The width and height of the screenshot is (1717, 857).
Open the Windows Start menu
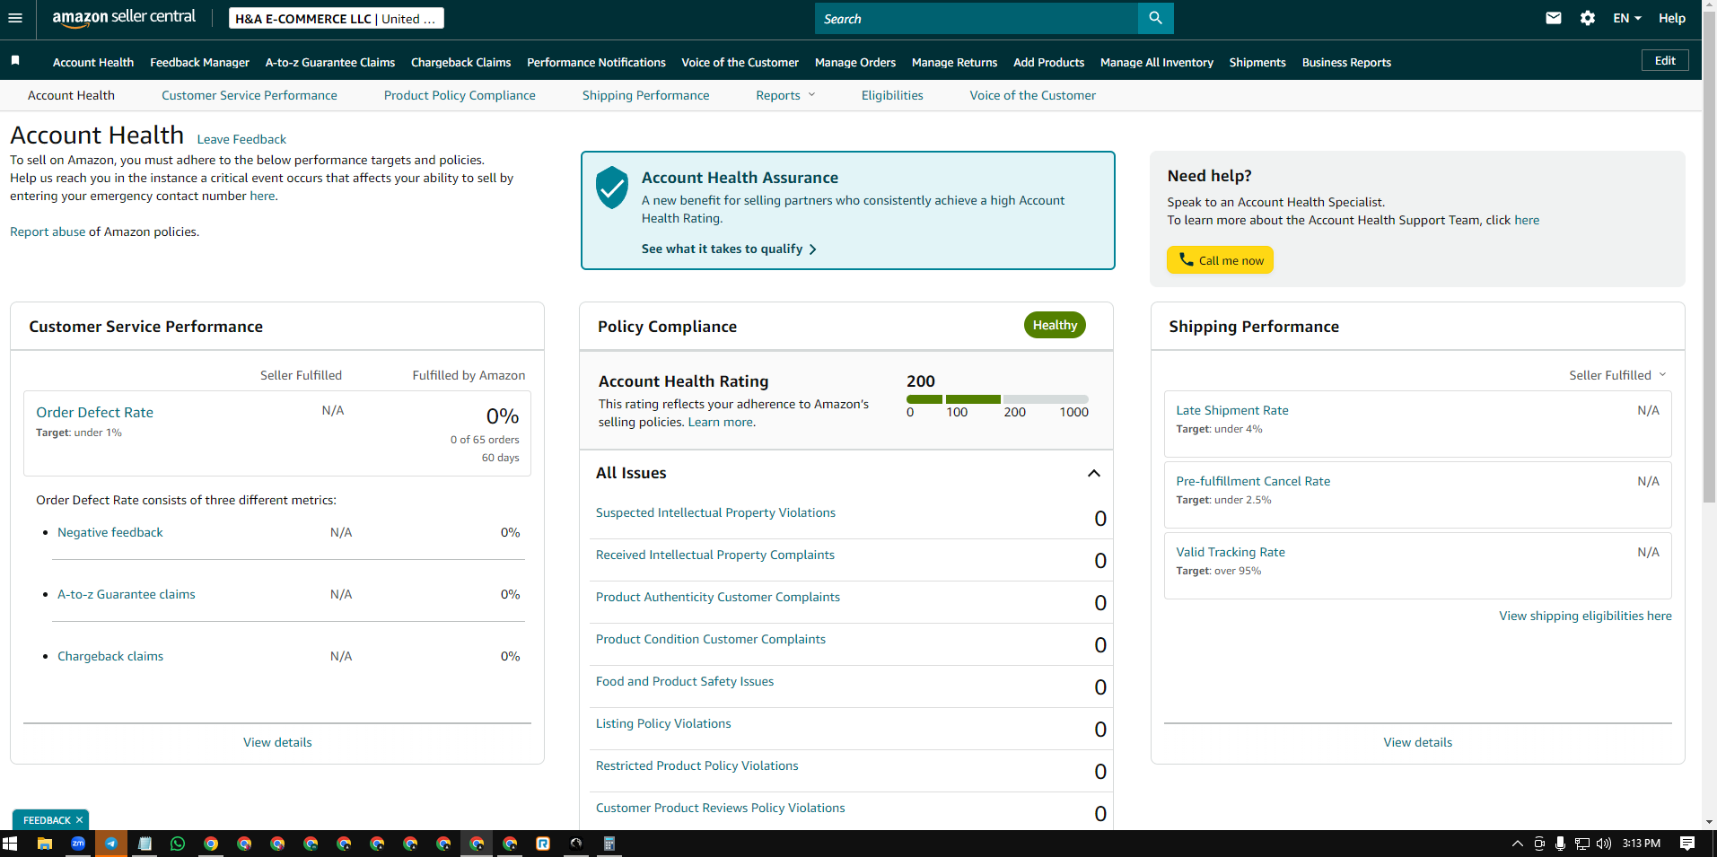(11, 844)
